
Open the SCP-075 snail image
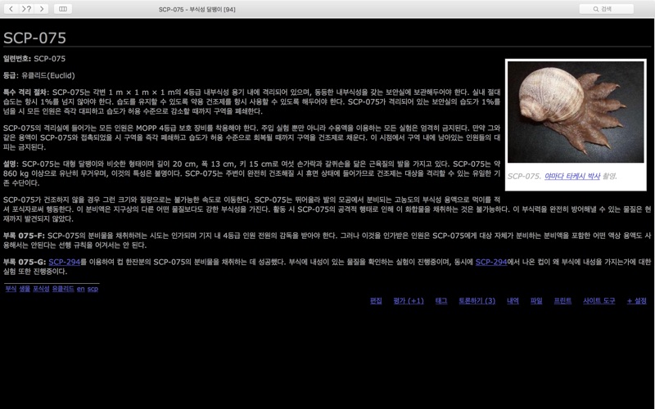pyautogui.click(x=576, y=112)
